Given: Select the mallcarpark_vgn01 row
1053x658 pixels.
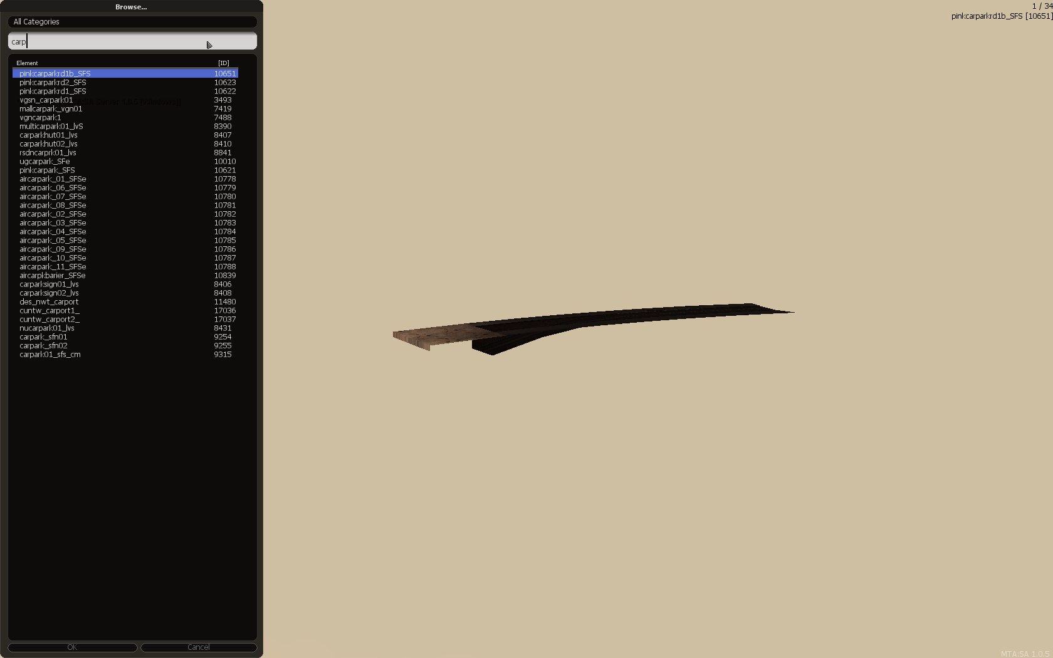Looking at the screenshot, I should (x=125, y=108).
